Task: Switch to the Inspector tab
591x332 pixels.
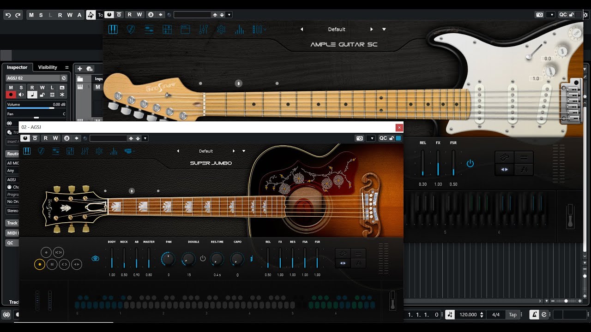Action: click(x=17, y=67)
